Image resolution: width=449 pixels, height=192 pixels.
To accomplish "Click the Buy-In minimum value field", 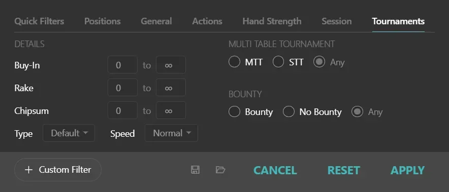I will [x=122, y=65].
